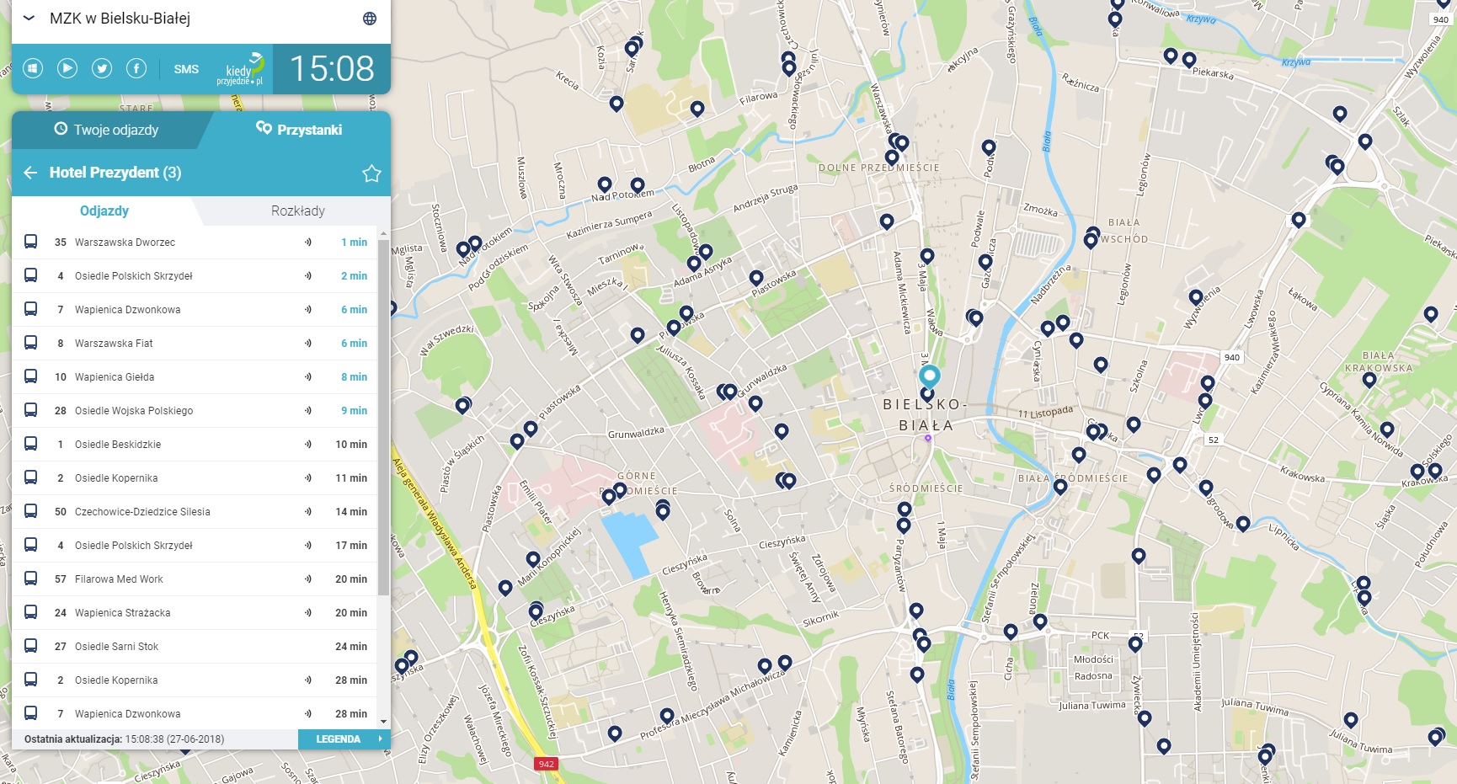Click bus icon for line 27 Osiedle Sarni Stok
Screen dimensions: 1457x784
(30, 646)
